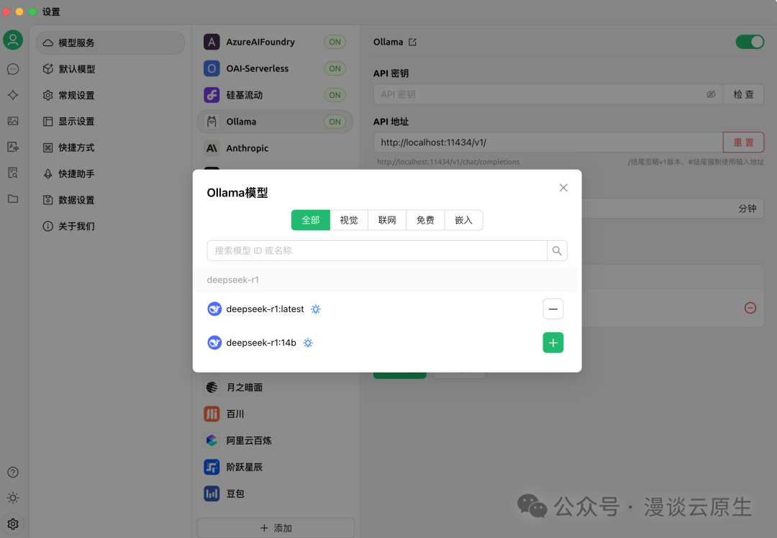The image size is (777, 538).
Task: Select the 免费 filter tab
Action: (x=425, y=220)
